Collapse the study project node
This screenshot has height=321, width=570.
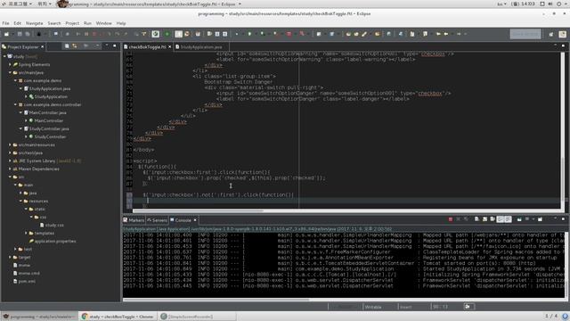coord(4,56)
